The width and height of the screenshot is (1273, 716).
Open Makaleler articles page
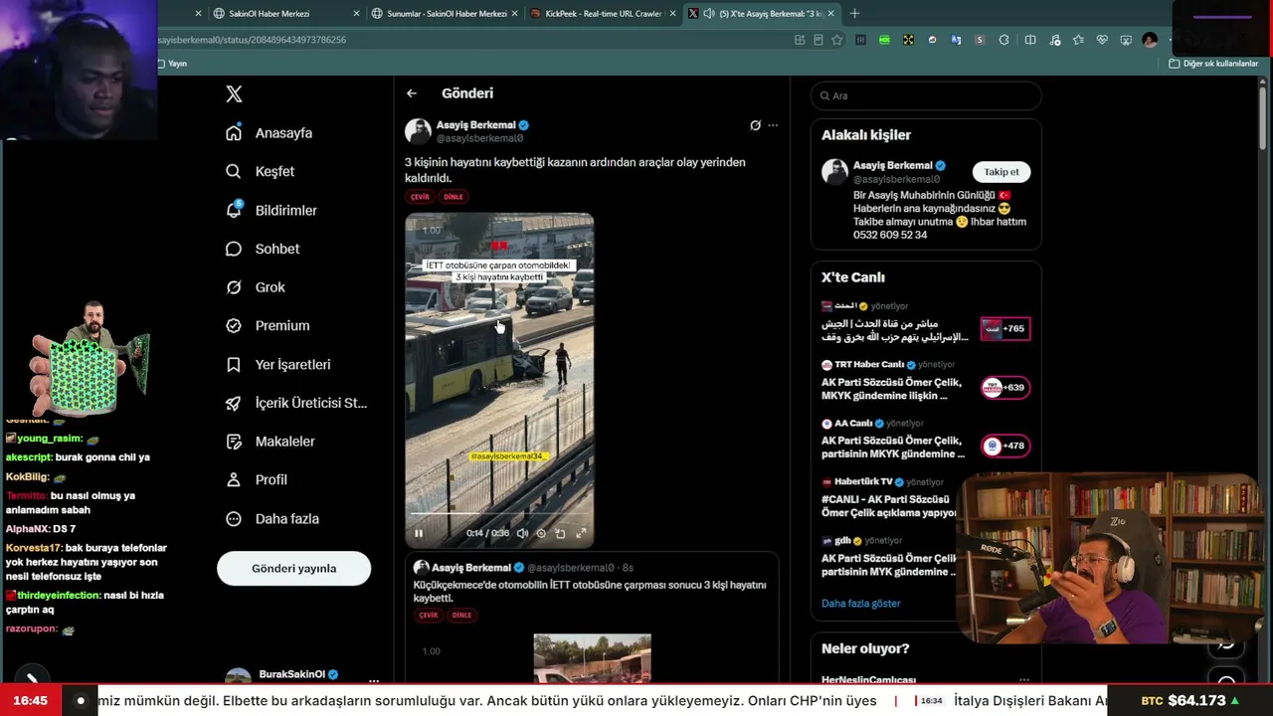[271, 442]
